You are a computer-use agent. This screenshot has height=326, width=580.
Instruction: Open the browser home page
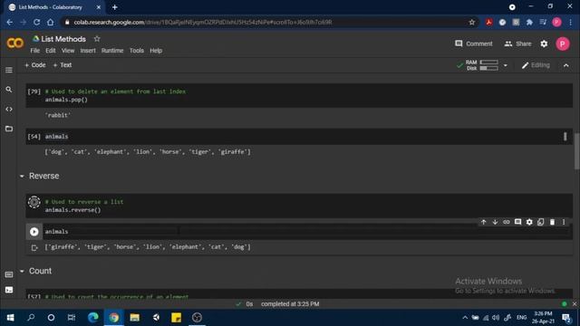tap(51, 22)
